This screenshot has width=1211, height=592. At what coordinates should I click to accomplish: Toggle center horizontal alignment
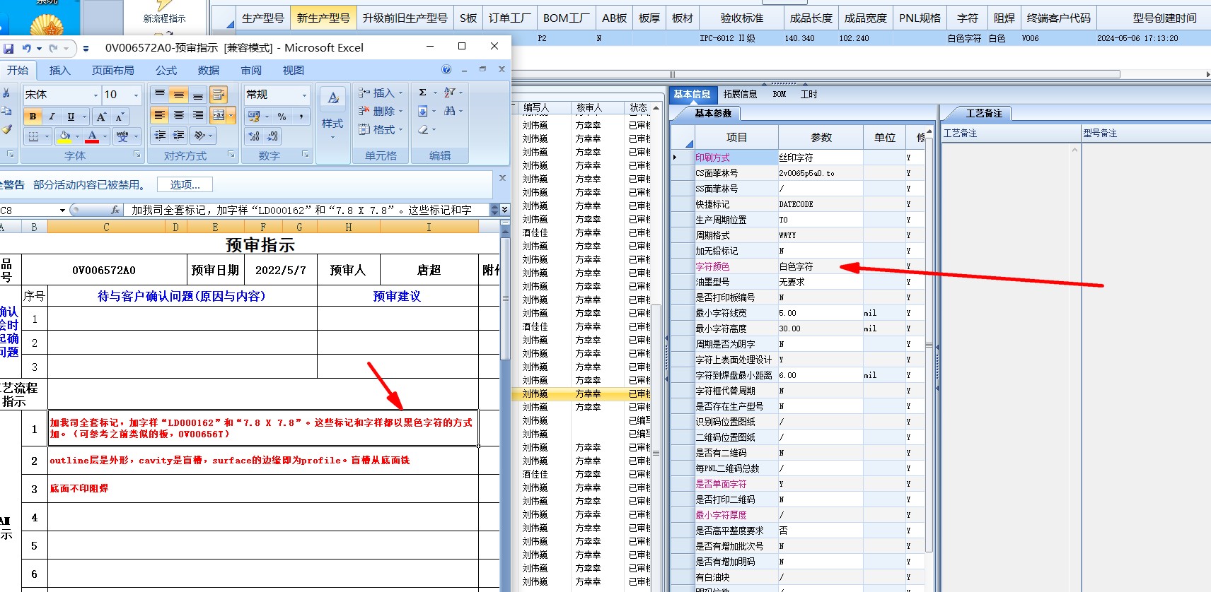(x=179, y=115)
